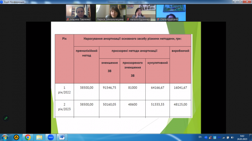Click 38500,00 in the 2023 row
Screen dimensions: 252x141
tap(87, 105)
